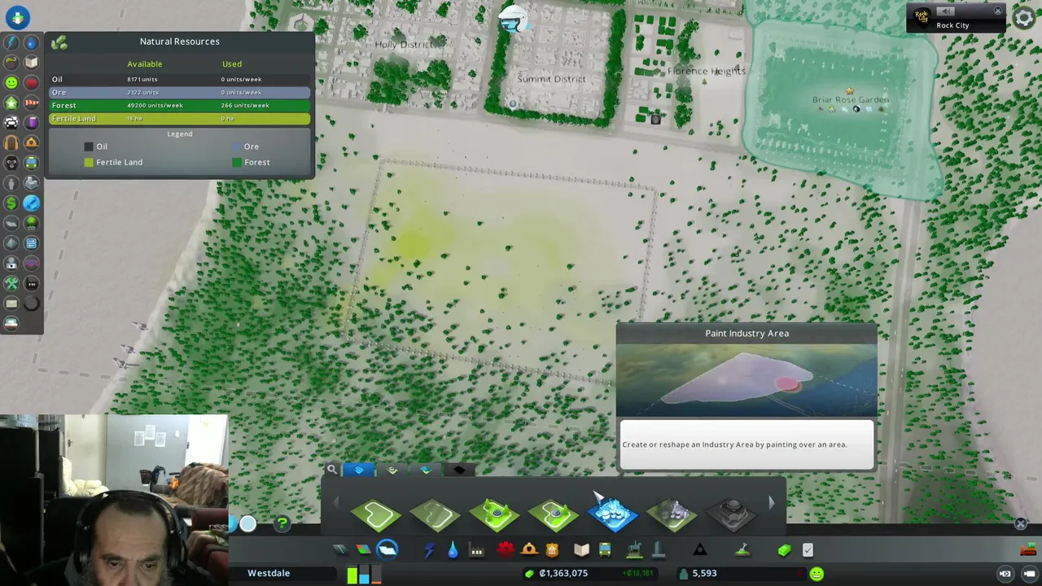
Task: Toggle the active Natural Resources info view
Action: tap(31, 203)
